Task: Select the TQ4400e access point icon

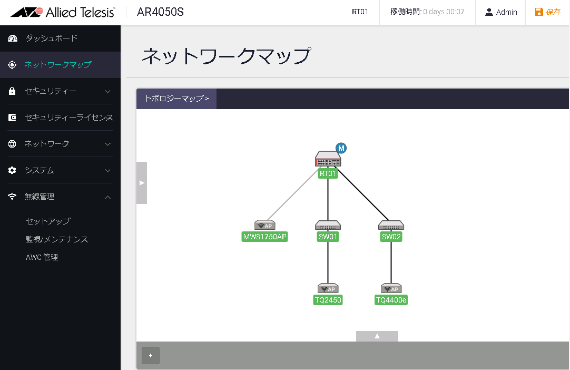Action: [x=391, y=288]
